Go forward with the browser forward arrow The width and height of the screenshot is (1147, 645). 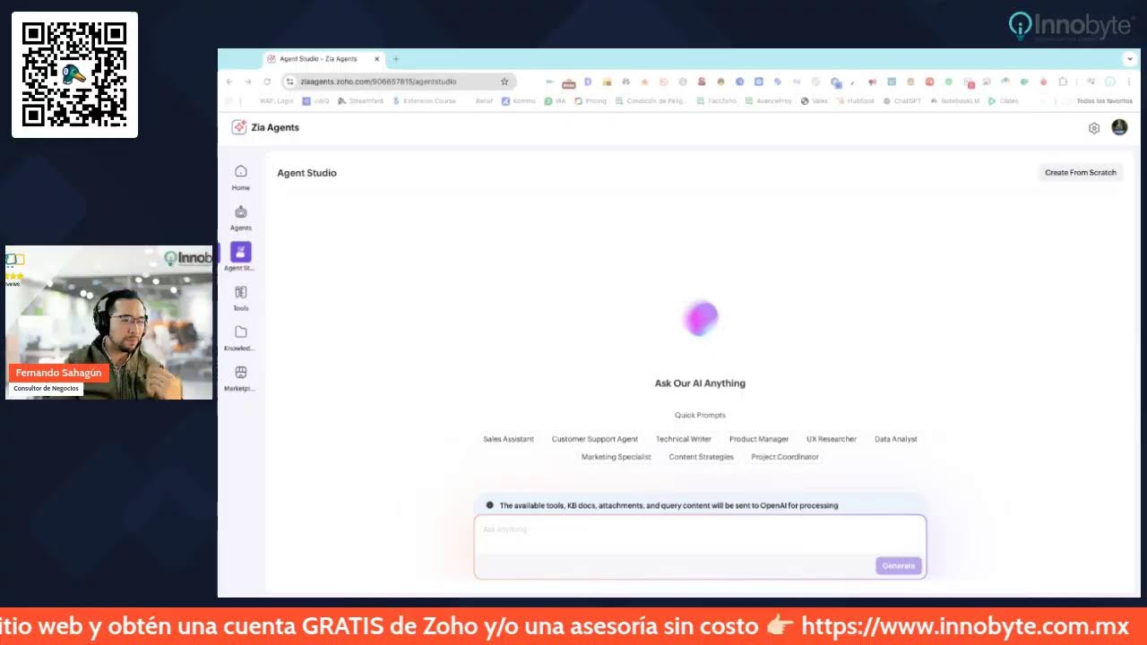248,82
